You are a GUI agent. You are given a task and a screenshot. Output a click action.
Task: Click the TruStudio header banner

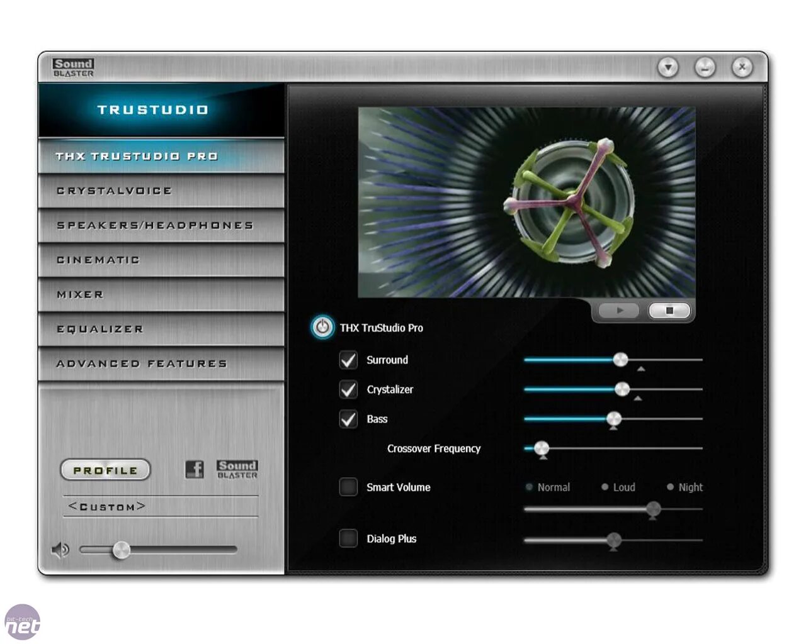pos(161,110)
